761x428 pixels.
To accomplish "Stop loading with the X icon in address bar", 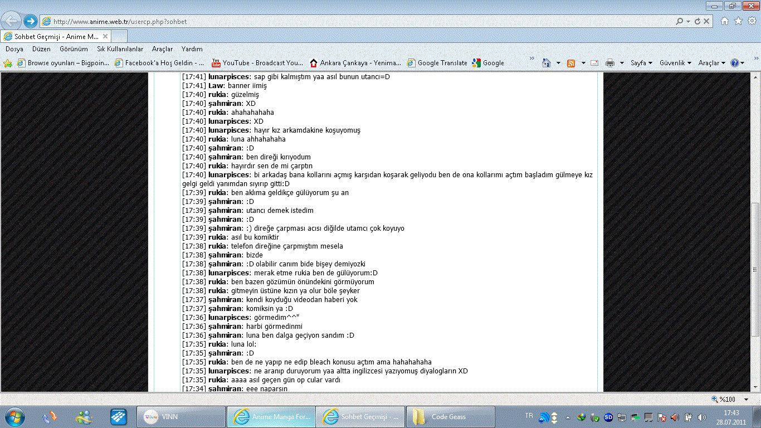I will pyautogui.click(x=706, y=21).
